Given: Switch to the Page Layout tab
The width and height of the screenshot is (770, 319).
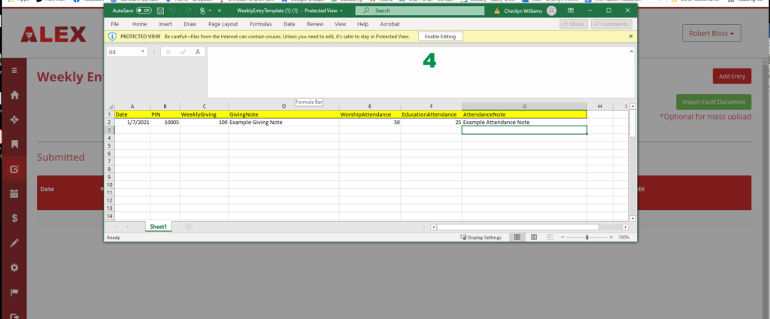Looking at the screenshot, I should (223, 24).
